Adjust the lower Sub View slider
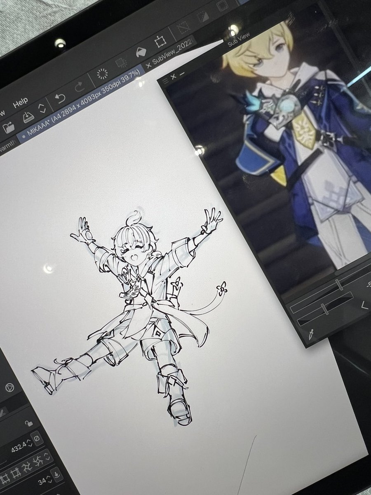The width and height of the screenshot is (371, 495). (324, 309)
